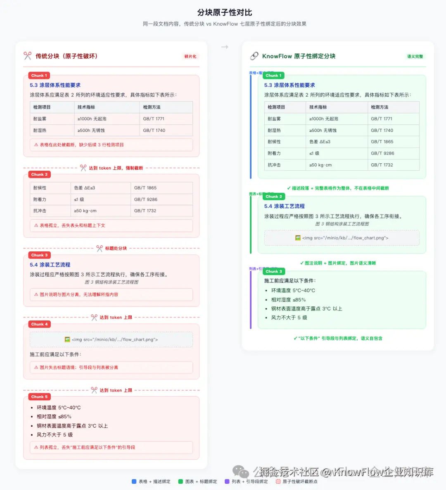Viewport: 446px width, 490px height.
Task: Click checkmark before 图注说明 + 图片绑定
Action: 302,263
